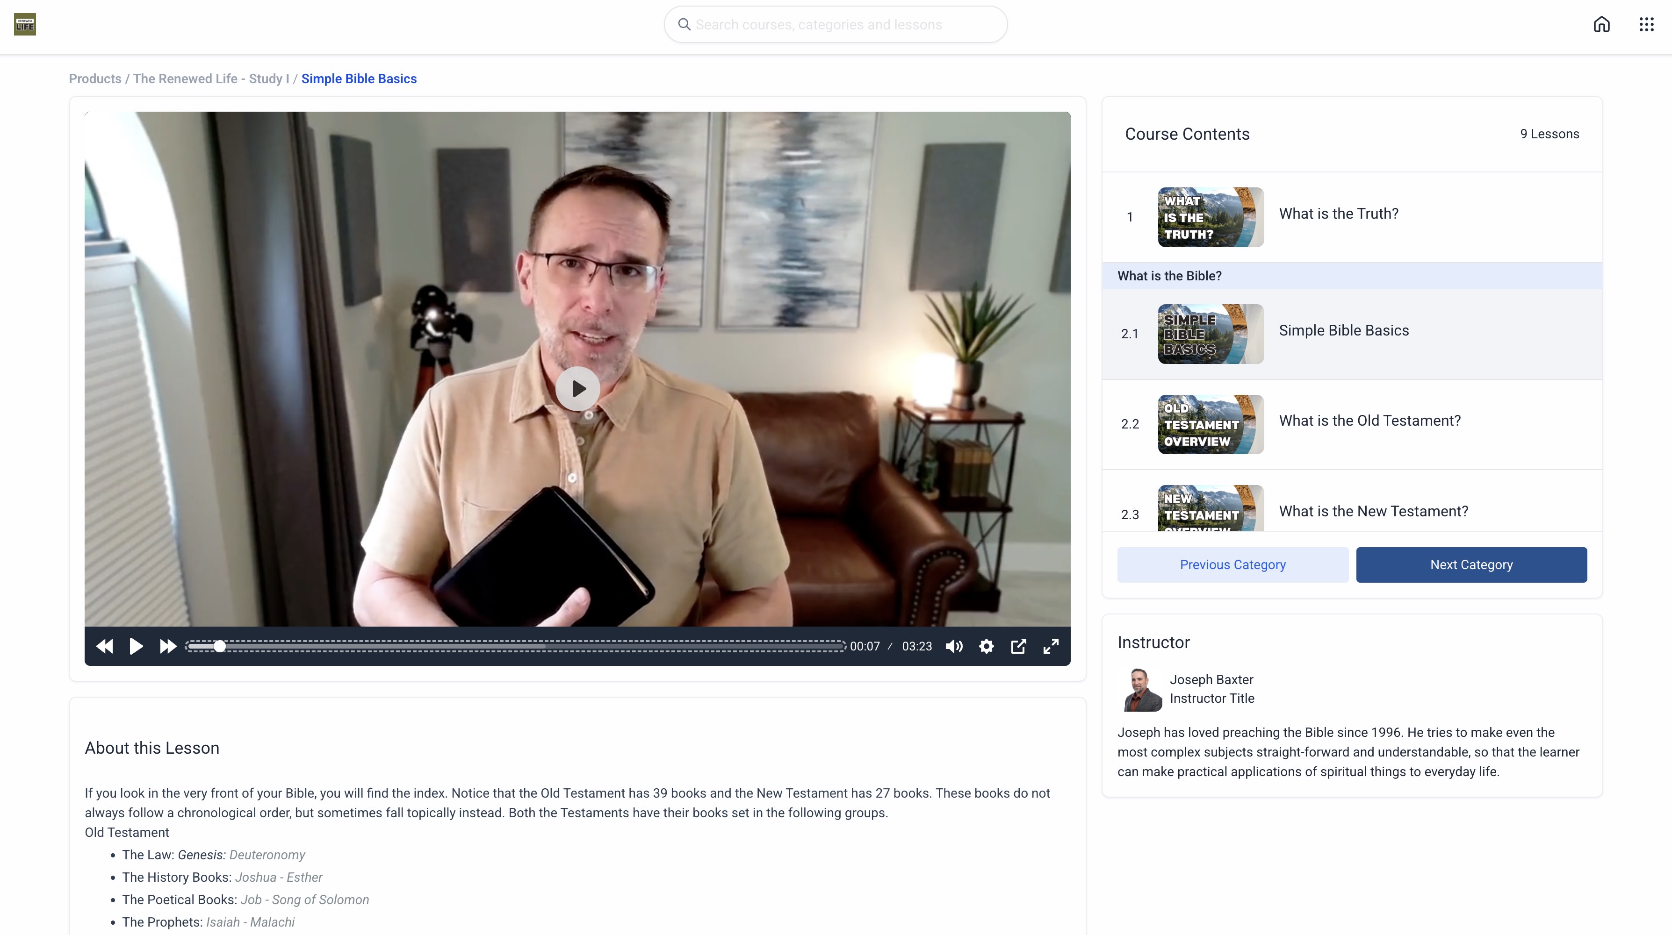Select What is the Old Testament? lesson
1672x935 pixels.
tap(1369, 421)
